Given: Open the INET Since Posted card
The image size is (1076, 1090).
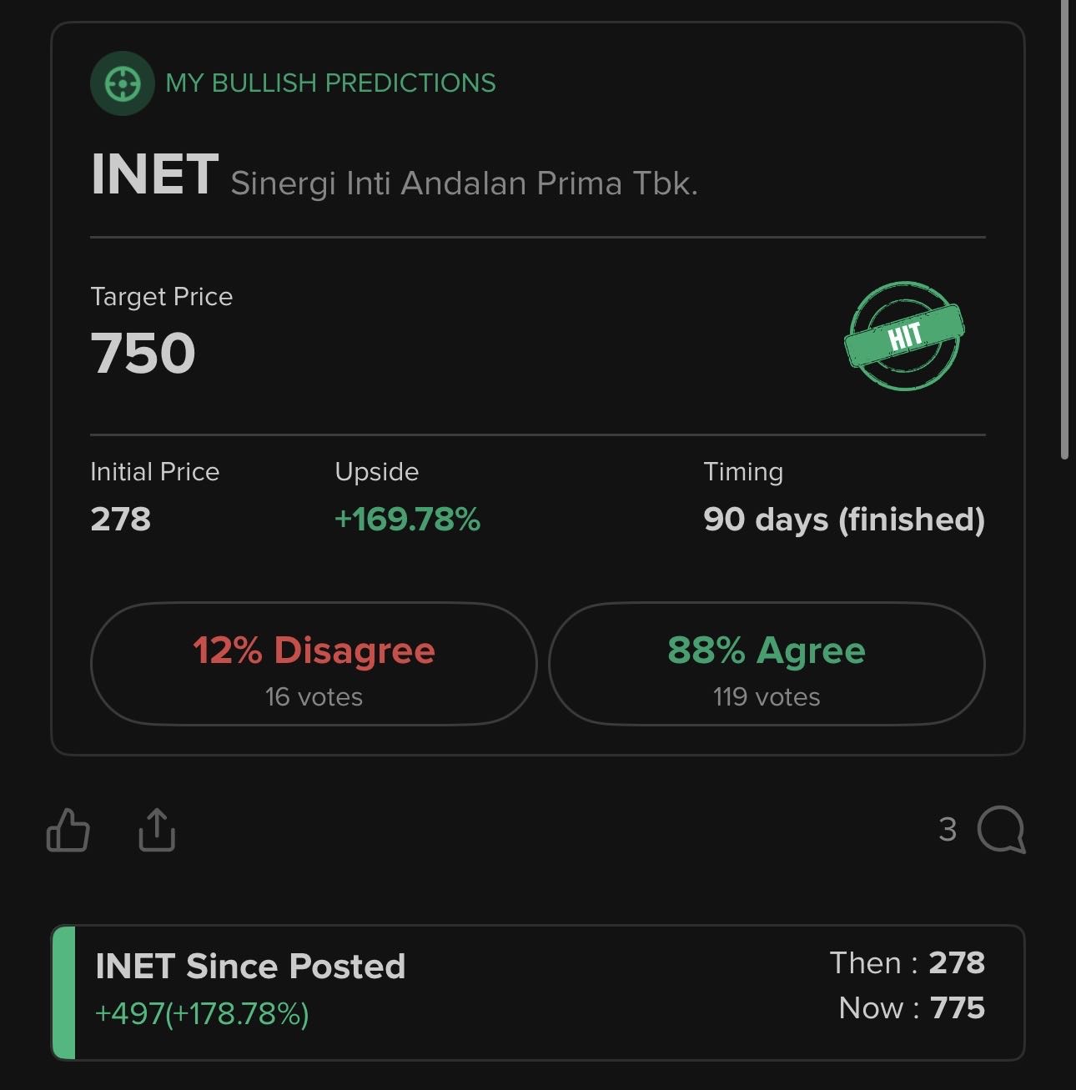Looking at the screenshot, I should coord(537,992).
